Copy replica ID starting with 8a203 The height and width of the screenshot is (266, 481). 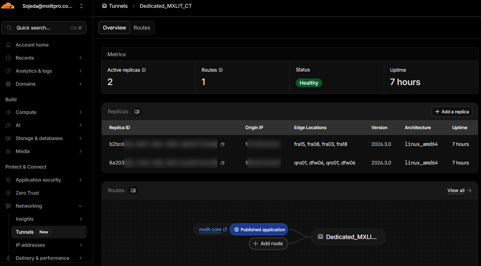[x=223, y=163]
